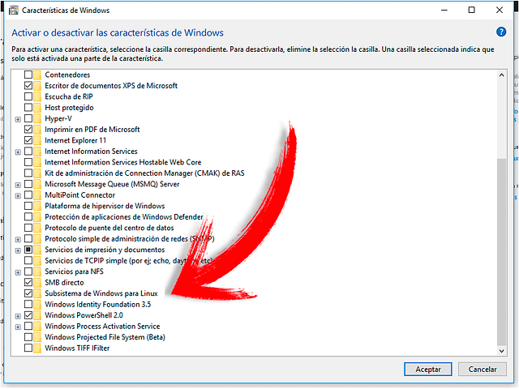Select the 'Internet Information Services Hostable Web Core' row
Viewport: 519px width, 389px height.
click(122, 162)
